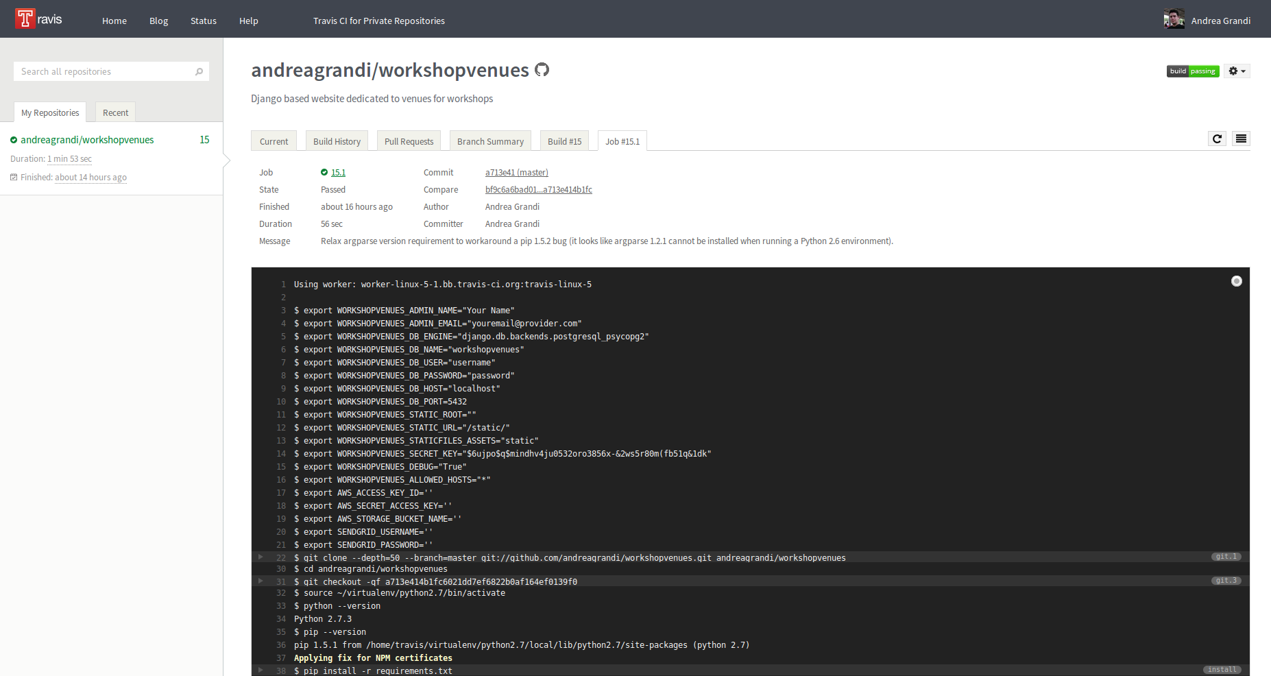Viewport: 1271px width, 676px height.
Task: Click log line number 14
Action: (281, 454)
